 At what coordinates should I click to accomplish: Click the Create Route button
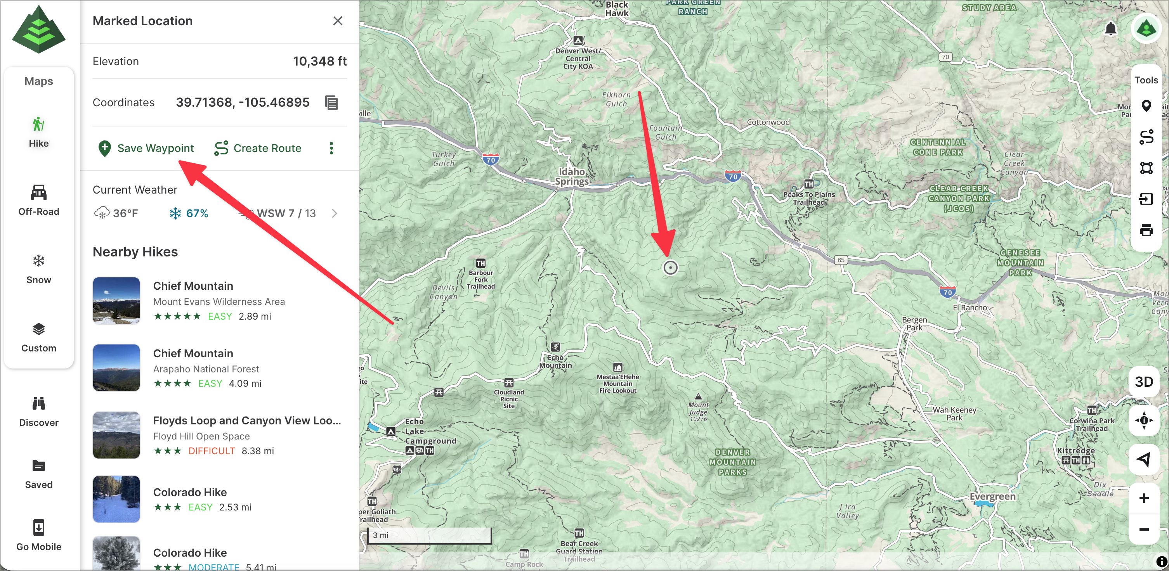258,148
